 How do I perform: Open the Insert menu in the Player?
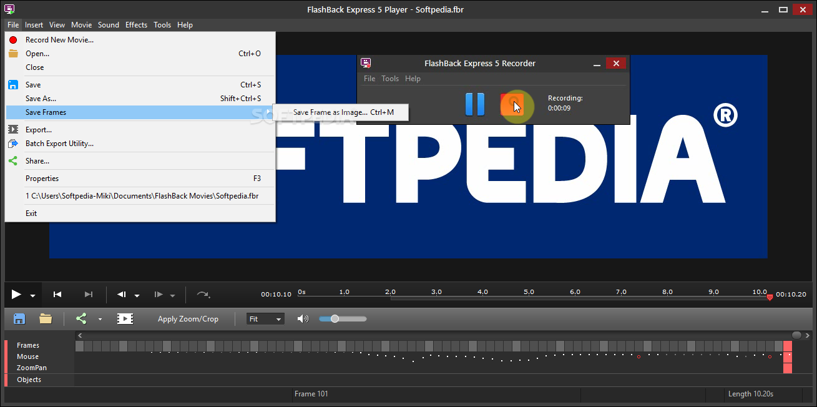pyautogui.click(x=34, y=25)
